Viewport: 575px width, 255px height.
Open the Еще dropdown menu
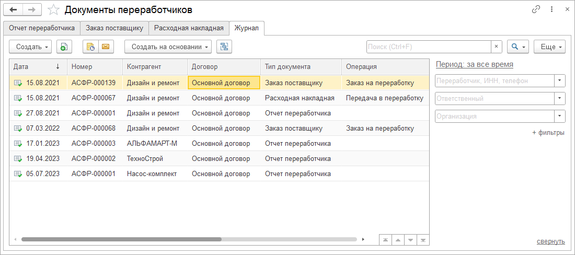[x=549, y=47]
